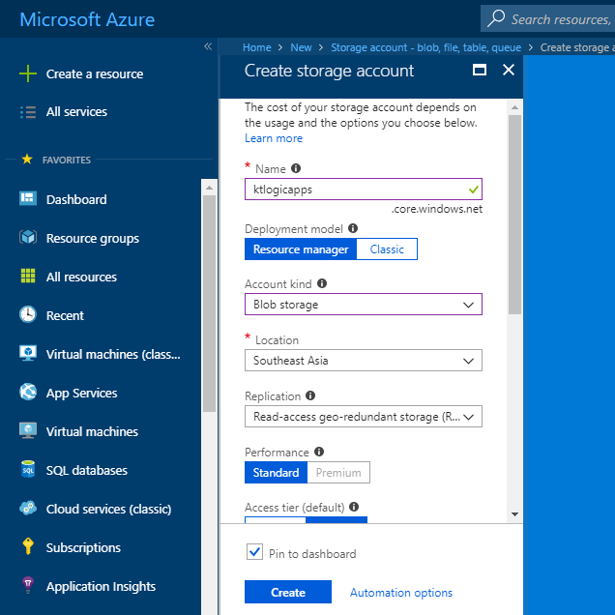Click the All resources grid icon
Viewport: 615px width, 615px height.
[28, 276]
